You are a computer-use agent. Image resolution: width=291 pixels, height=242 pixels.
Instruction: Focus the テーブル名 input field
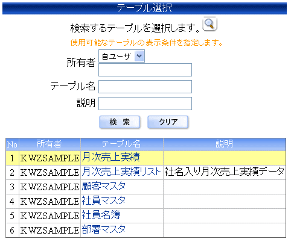click(145, 87)
